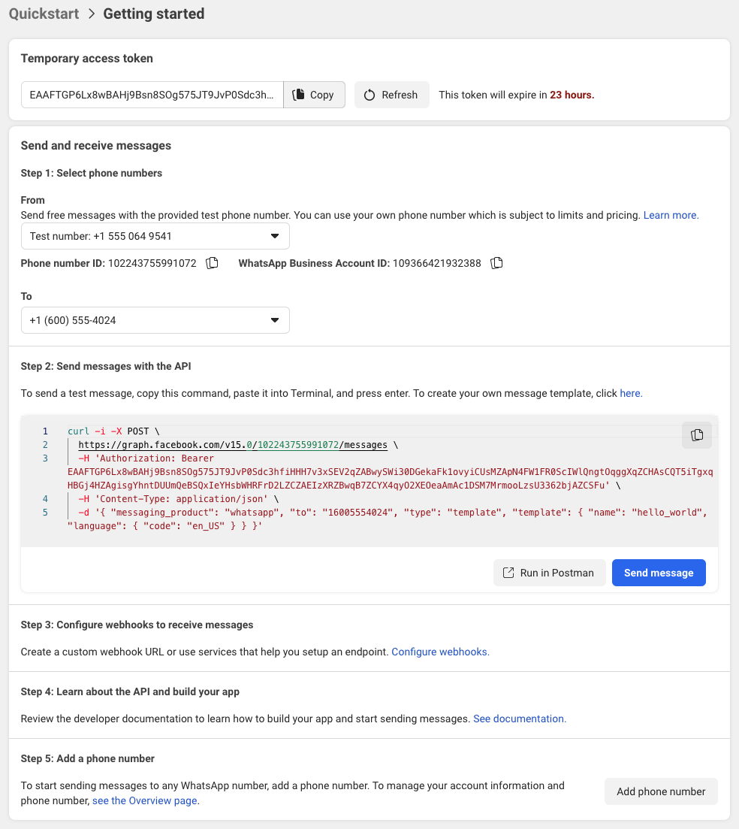Image resolution: width=739 pixels, height=829 pixels.
Task: Click Add phone number button
Action: [661, 791]
